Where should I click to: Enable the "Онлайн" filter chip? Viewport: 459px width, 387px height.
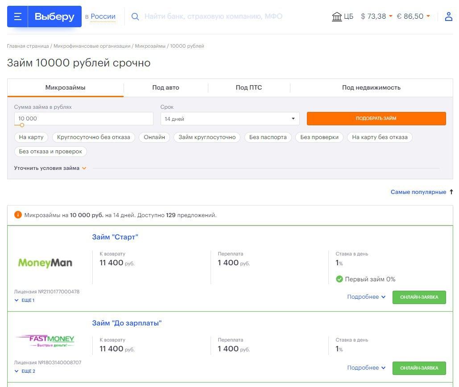(x=154, y=137)
